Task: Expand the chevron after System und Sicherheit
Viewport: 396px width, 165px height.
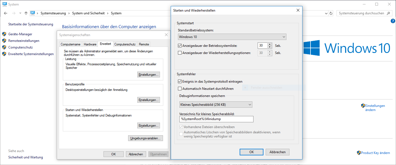Action: pos(108,13)
